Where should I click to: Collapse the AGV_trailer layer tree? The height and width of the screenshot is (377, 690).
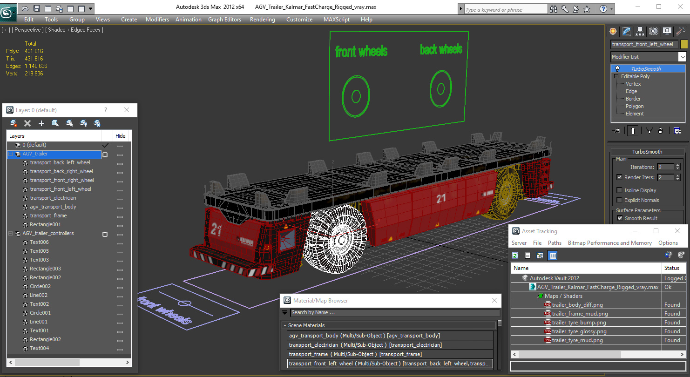coord(11,154)
